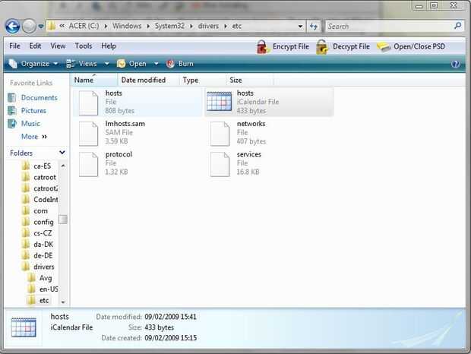Click ACER (C:) in the breadcrumb
471x354 pixels.
pyautogui.click(x=84, y=26)
